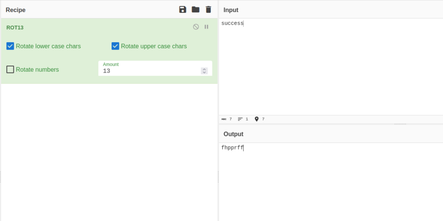Click the output text 'fhpprff'
Screen dimensions: 443x221
232,148
